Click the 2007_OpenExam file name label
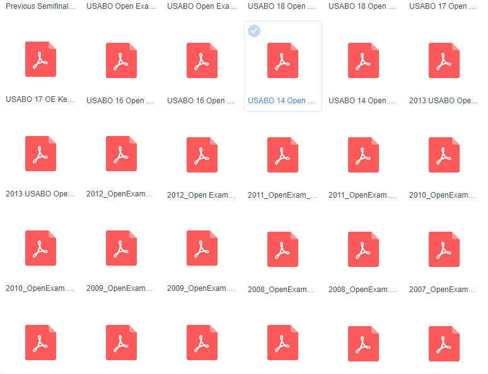 443,290
